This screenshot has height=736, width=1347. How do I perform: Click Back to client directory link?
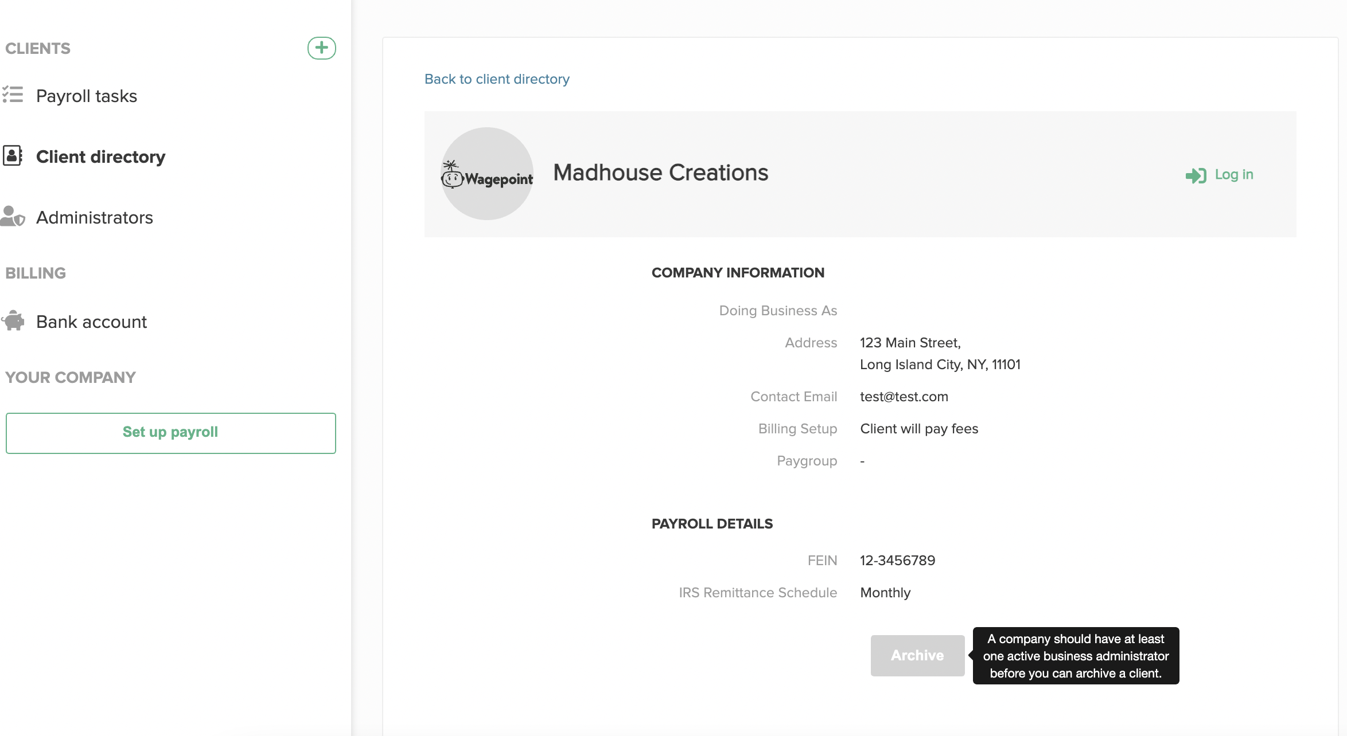pos(497,79)
